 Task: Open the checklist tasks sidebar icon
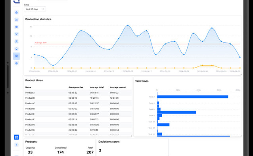pyautogui.click(x=17, y=20)
